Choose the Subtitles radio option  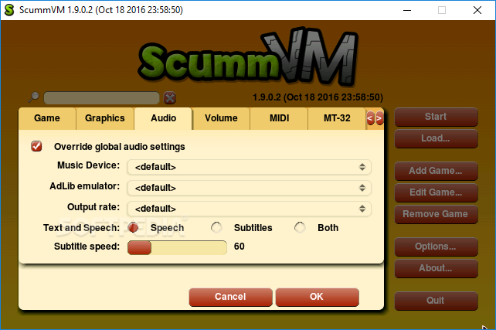pyautogui.click(x=216, y=227)
